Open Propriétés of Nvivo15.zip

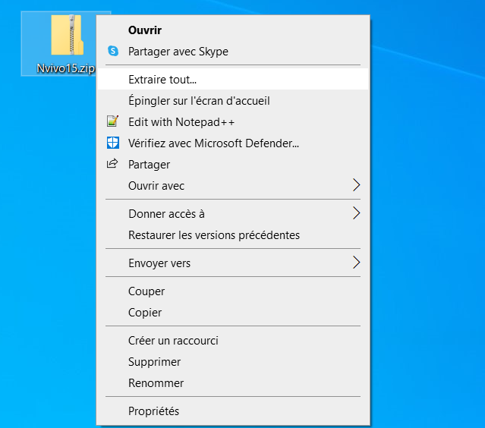click(x=153, y=411)
